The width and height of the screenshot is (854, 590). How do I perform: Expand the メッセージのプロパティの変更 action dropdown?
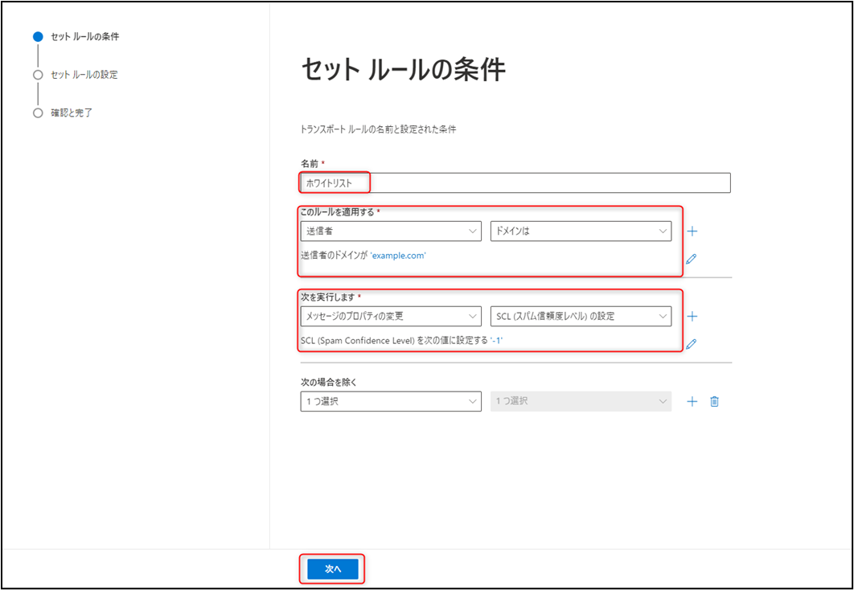[391, 316]
